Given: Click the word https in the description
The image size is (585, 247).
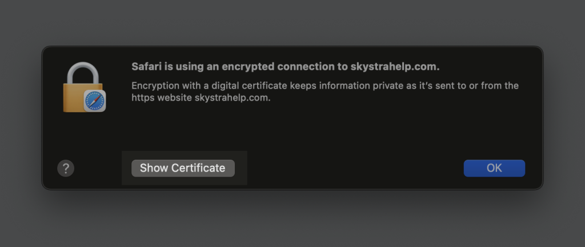Looking at the screenshot, I should pyautogui.click(x=143, y=98).
